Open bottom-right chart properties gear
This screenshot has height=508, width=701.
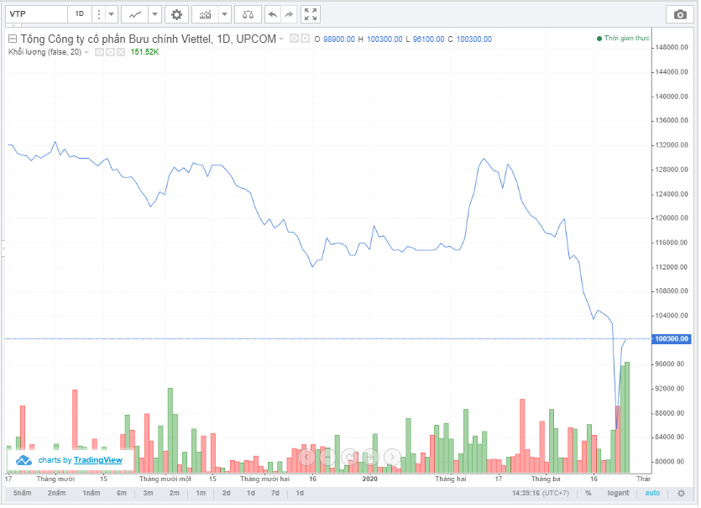(681, 494)
